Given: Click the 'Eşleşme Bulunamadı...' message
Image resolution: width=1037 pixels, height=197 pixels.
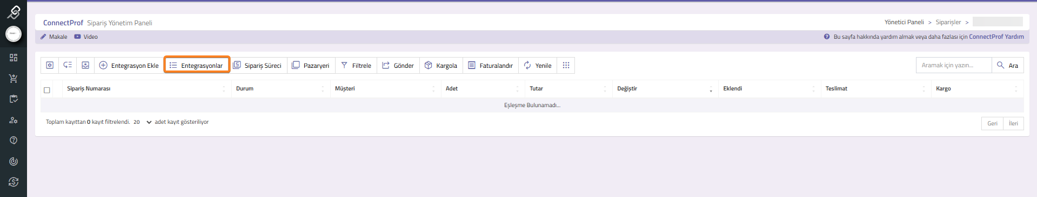Looking at the screenshot, I should click(532, 105).
